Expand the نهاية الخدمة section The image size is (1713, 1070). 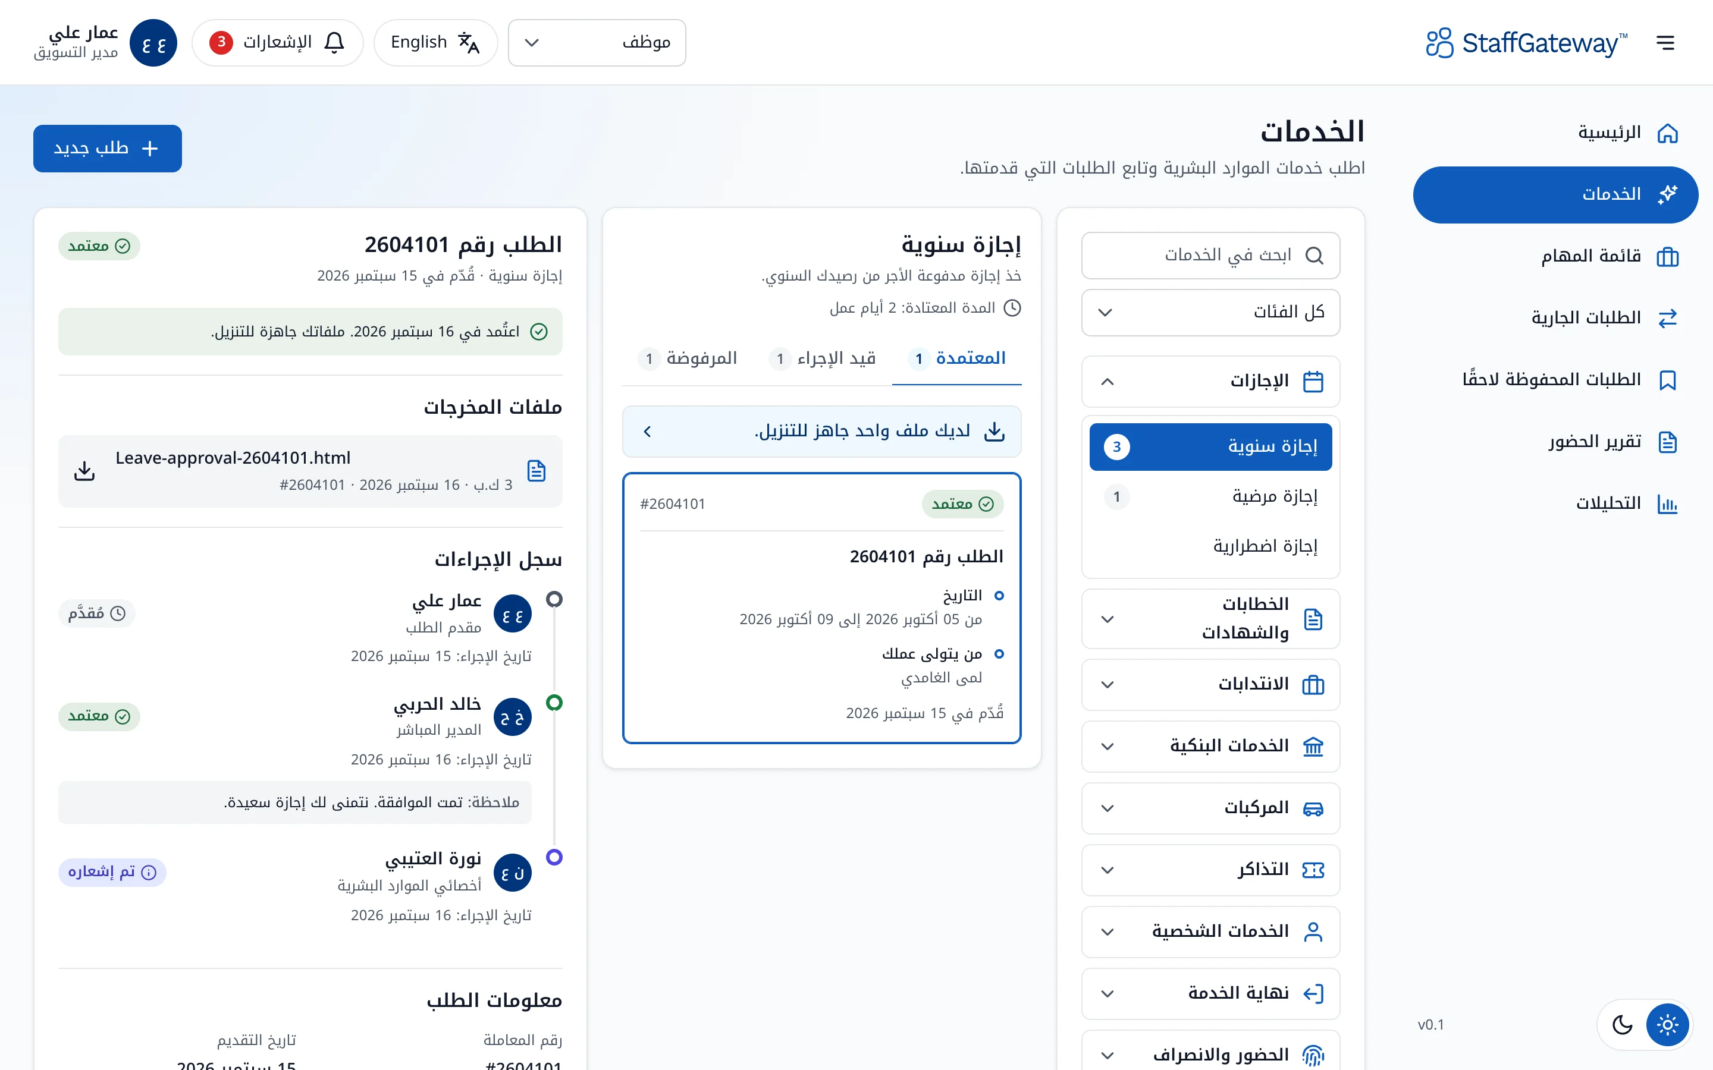[1210, 993]
